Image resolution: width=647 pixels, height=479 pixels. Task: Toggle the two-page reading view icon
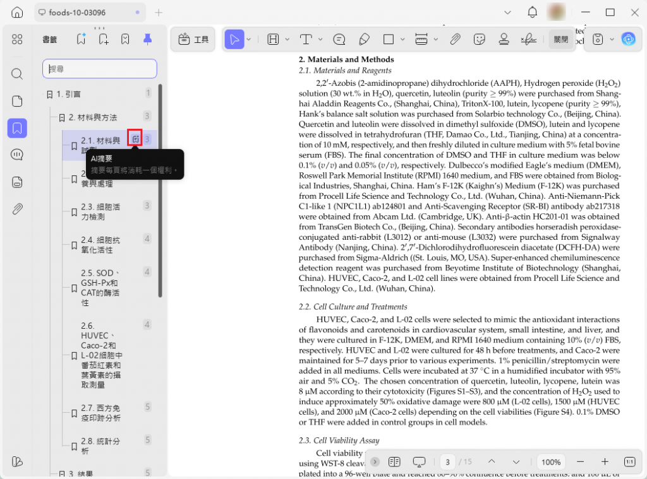click(x=394, y=462)
